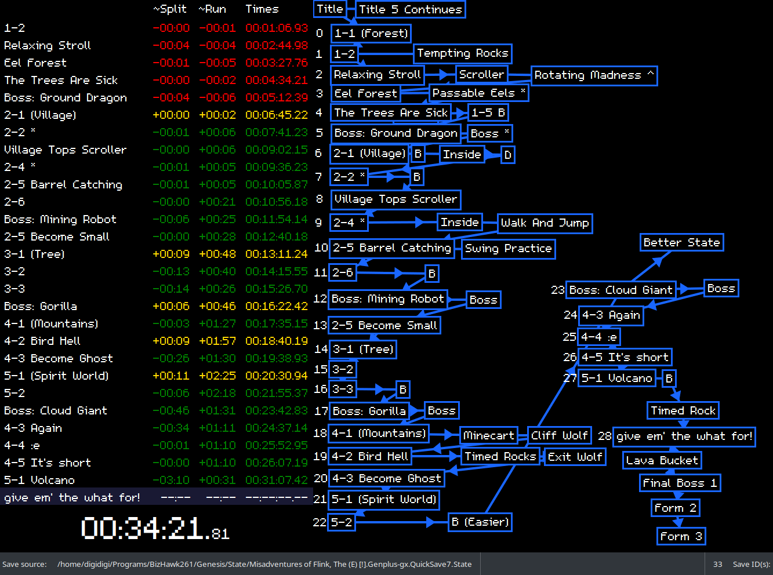Click the 'Minecart' savestate node

pyautogui.click(x=488, y=435)
